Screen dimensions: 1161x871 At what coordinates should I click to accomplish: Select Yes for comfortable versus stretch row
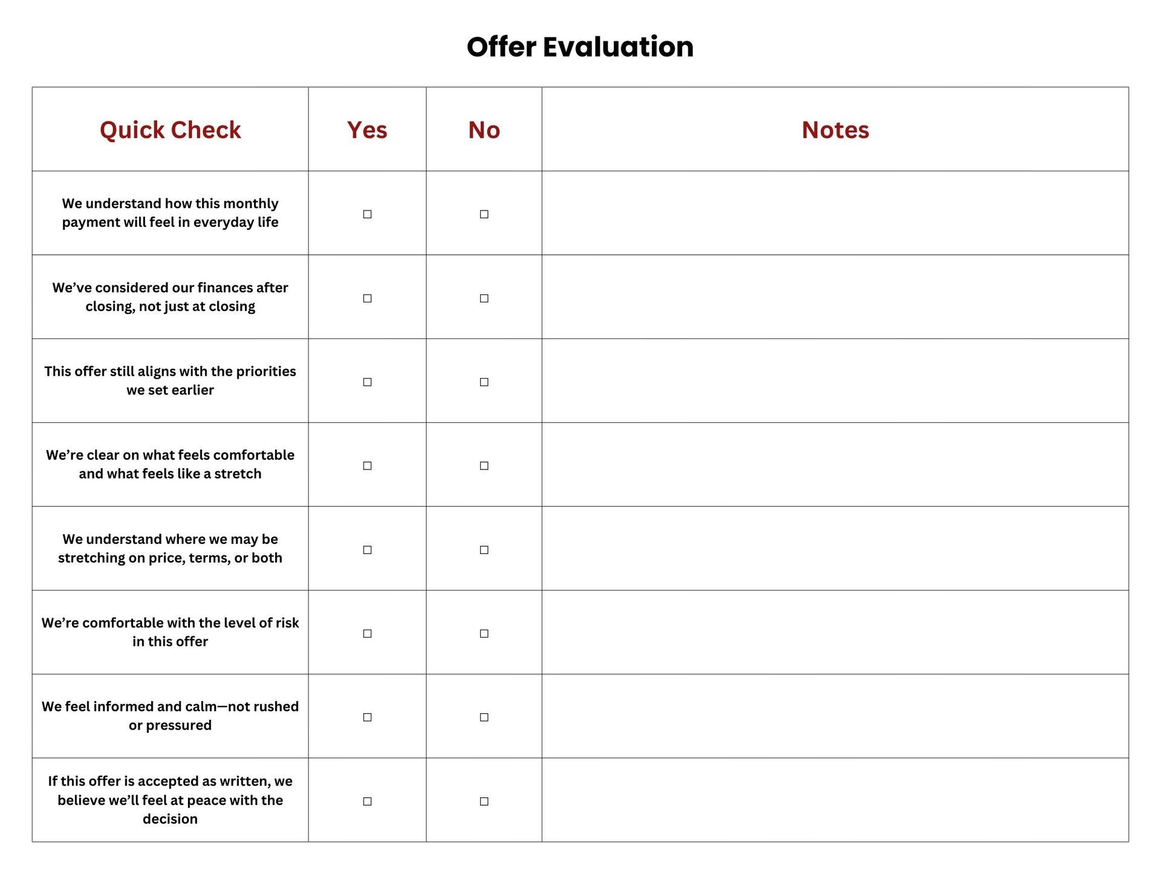tap(367, 466)
